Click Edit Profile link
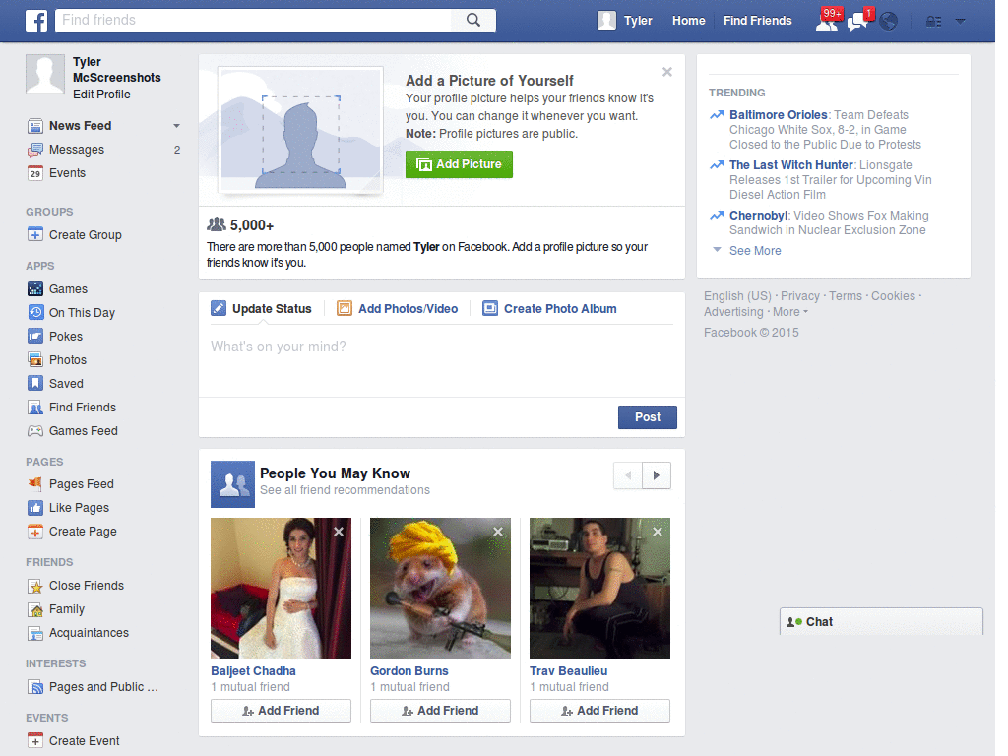This screenshot has height=756, width=1008. [x=101, y=94]
